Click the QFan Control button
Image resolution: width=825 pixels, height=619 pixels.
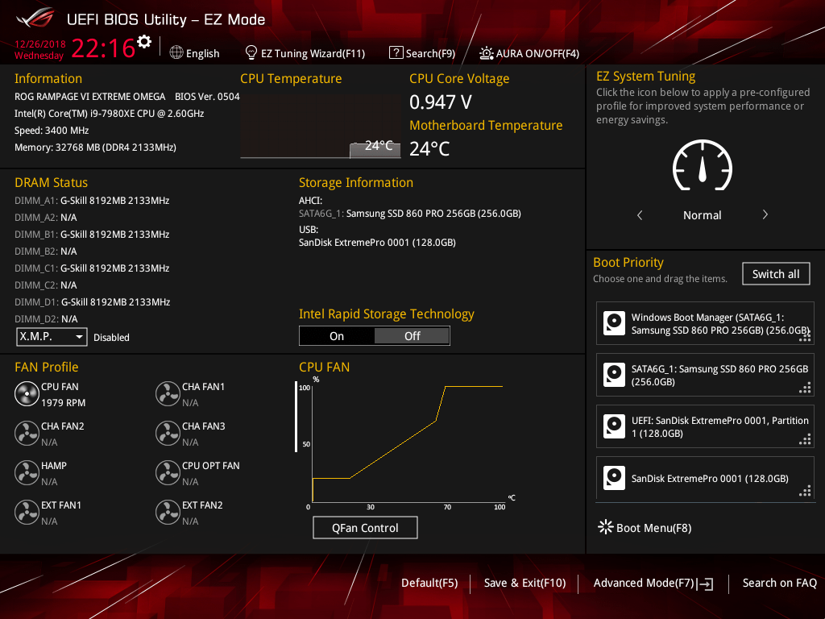(x=365, y=527)
